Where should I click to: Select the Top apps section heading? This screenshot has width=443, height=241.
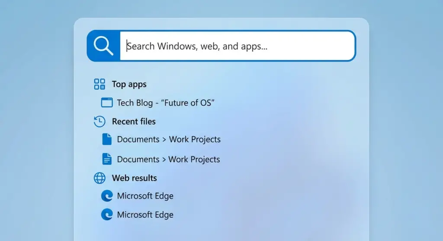129,84
